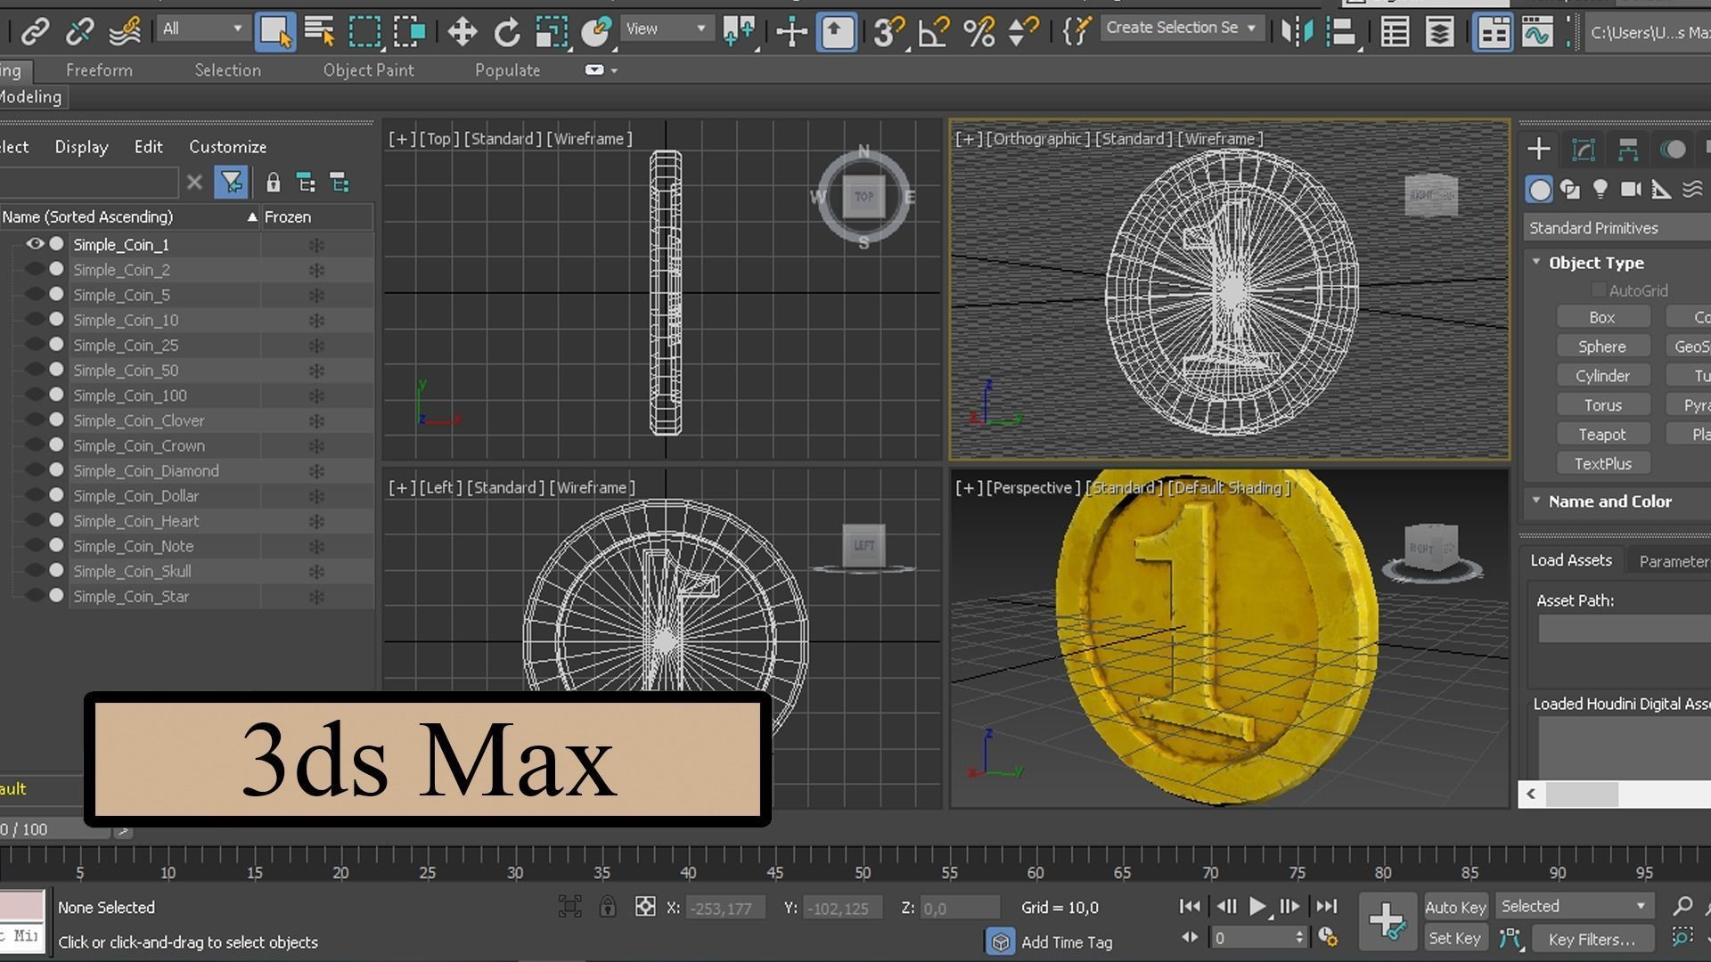This screenshot has width=1711, height=962.
Task: Open Key Filters dialog
Action: pos(1592,939)
